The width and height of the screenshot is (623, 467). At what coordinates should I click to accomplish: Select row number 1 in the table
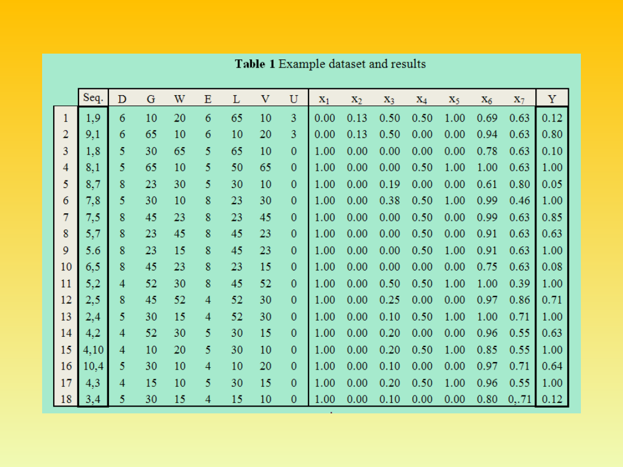click(66, 118)
